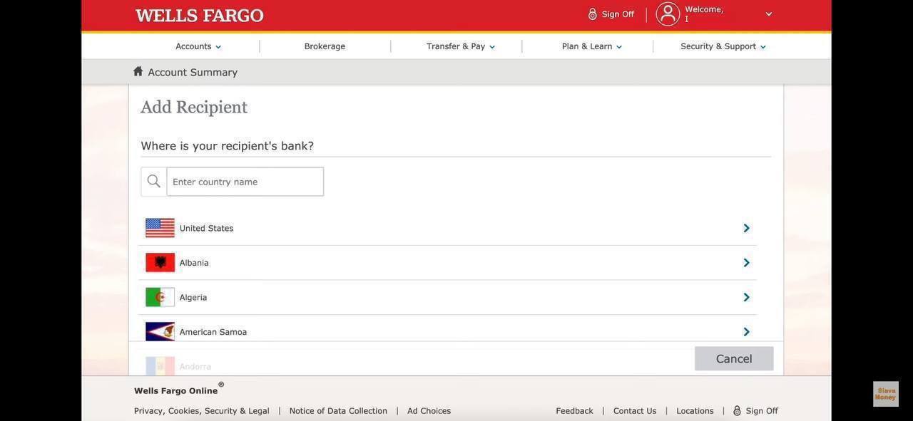Click the search magnifier icon
Viewport: 913px width, 421px height.
coord(154,182)
